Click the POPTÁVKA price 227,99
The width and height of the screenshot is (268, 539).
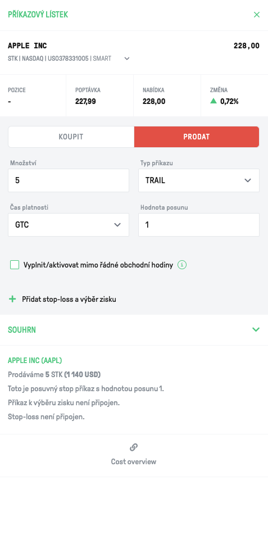85,101
